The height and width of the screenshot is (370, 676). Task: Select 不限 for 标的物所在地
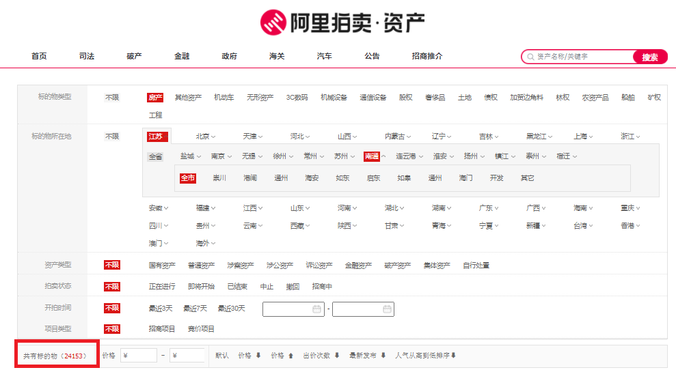point(112,136)
